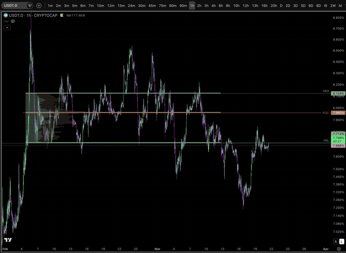
Task: Select the 6m timeframe
Action: click(83, 6)
